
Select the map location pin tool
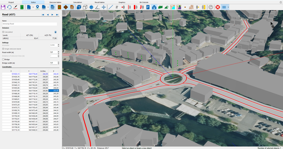37,7
